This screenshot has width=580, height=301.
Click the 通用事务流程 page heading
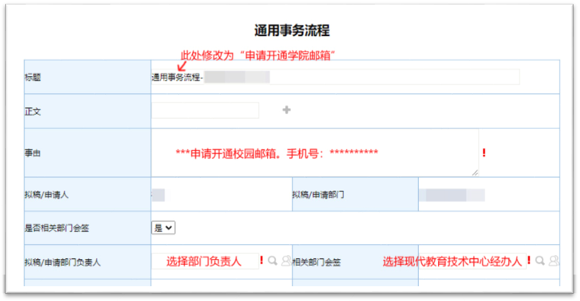click(292, 31)
